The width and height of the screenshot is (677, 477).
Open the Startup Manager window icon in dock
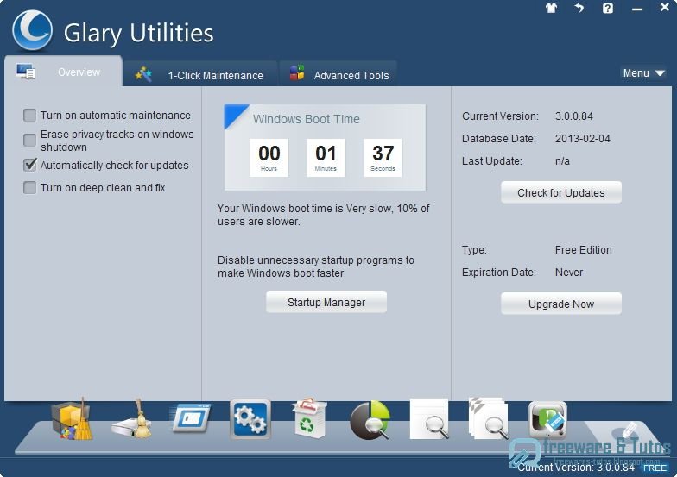point(190,418)
